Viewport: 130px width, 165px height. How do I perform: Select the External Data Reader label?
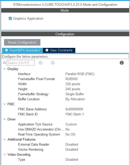(x=34, y=145)
